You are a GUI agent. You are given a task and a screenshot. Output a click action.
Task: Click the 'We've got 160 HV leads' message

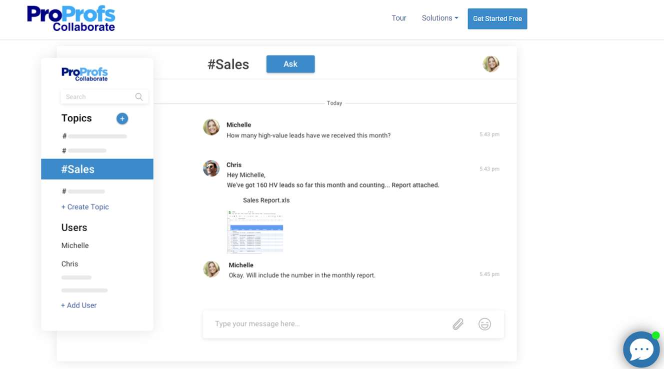tap(333, 185)
